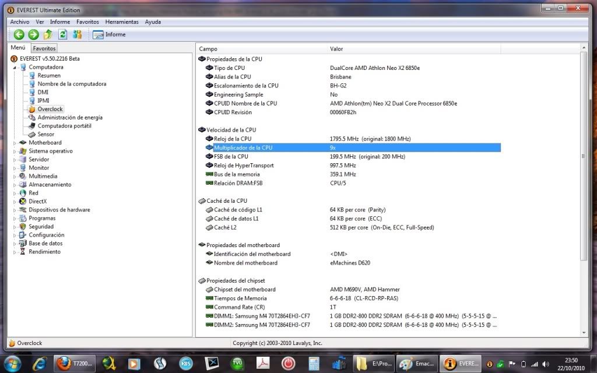Image resolution: width=597 pixels, height=373 pixels.
Task: Click the Configuración tree icon
Action: pos(23,235)
